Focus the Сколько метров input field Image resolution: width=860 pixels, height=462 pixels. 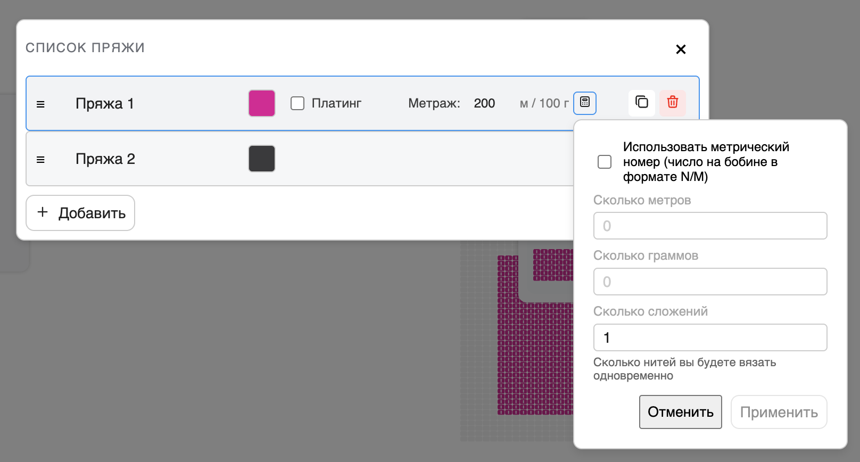(710, 226)
